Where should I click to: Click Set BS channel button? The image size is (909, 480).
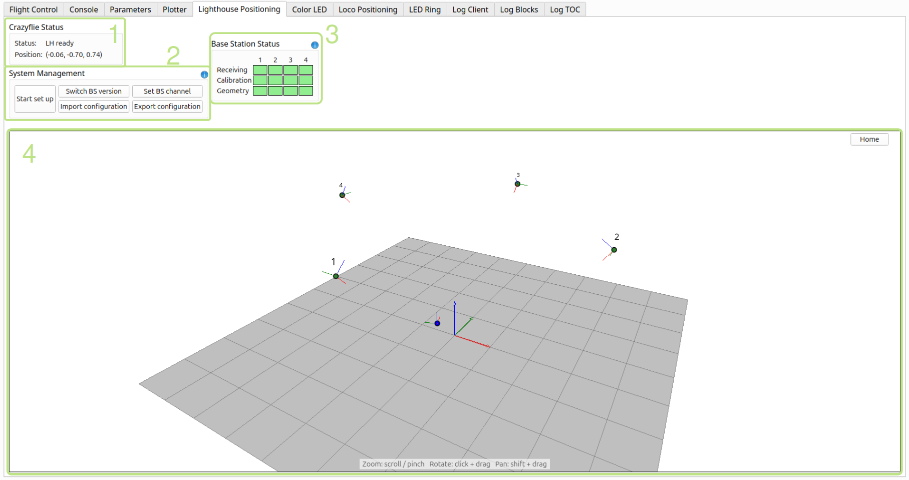click(167, 91)
